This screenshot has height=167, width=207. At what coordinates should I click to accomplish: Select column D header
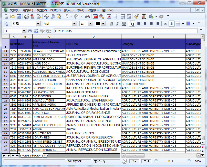tap(94, 36)
